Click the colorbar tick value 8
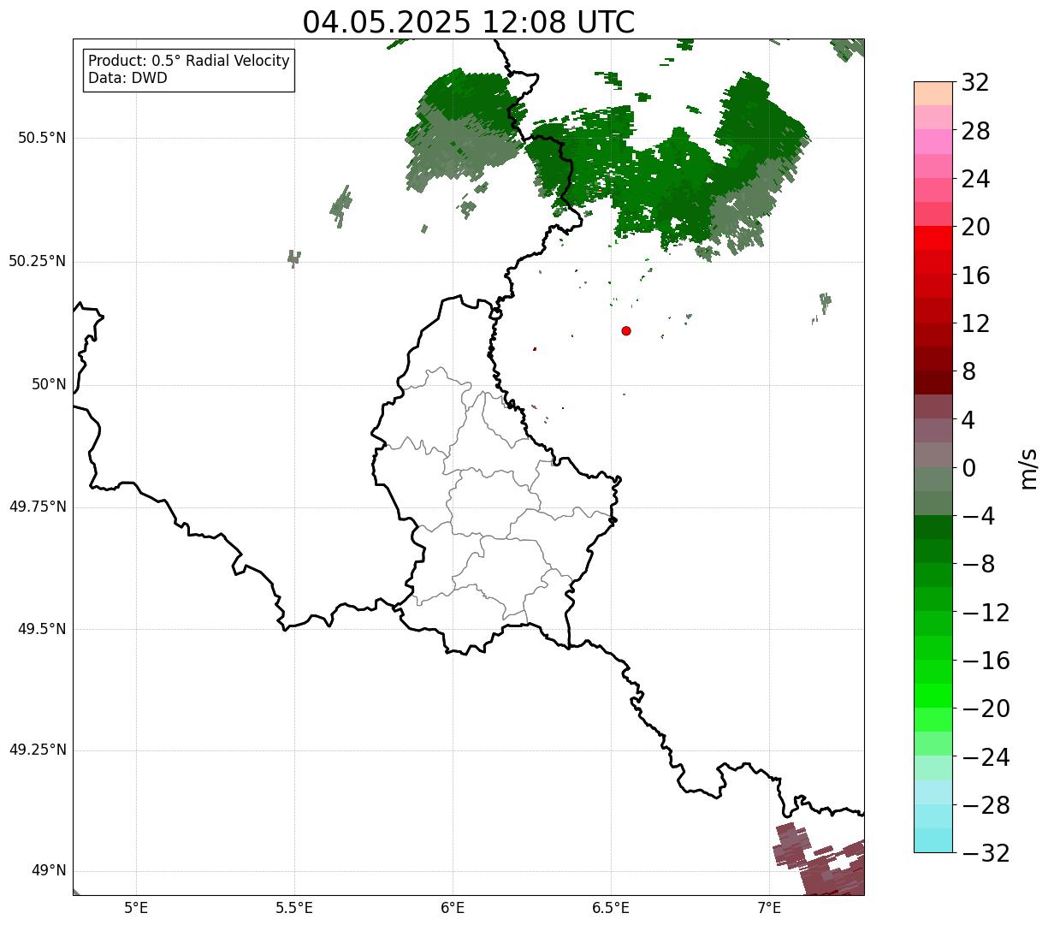Screen dimensions: 1048x925 tap(969, 371)
